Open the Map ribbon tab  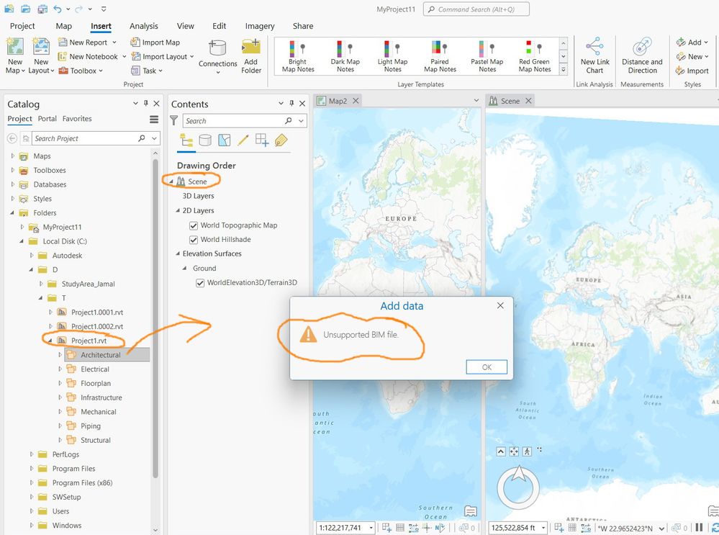tap(64, 26)
